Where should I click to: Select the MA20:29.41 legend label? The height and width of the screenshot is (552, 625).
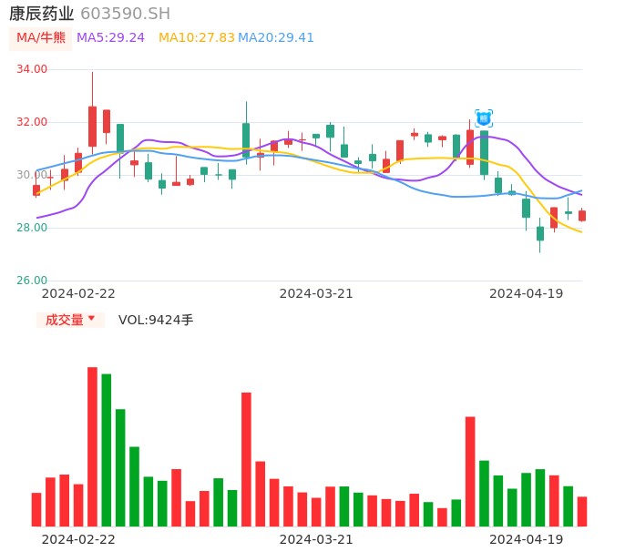point(276,37)
